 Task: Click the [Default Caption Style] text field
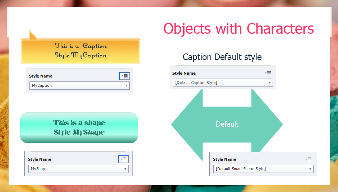[x=219, y=83]
